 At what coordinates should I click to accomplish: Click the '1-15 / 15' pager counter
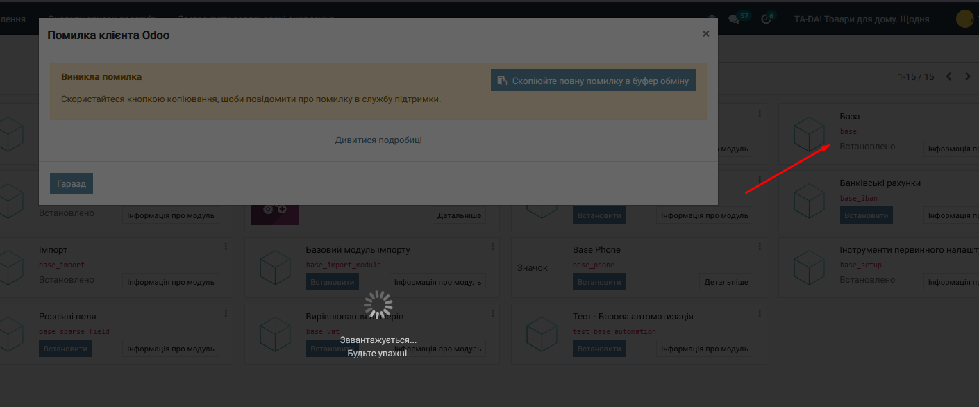point(917,76)
